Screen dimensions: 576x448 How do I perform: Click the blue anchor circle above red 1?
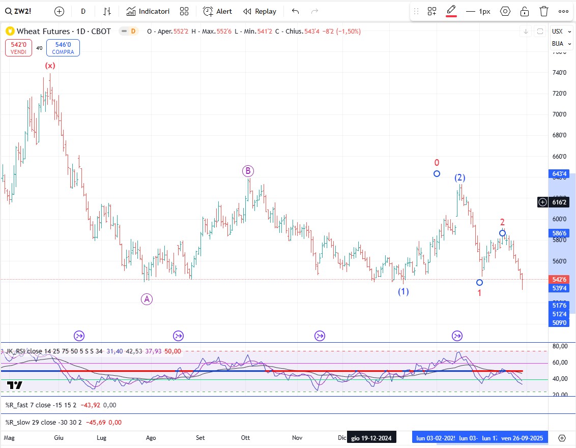coord(479,282)
